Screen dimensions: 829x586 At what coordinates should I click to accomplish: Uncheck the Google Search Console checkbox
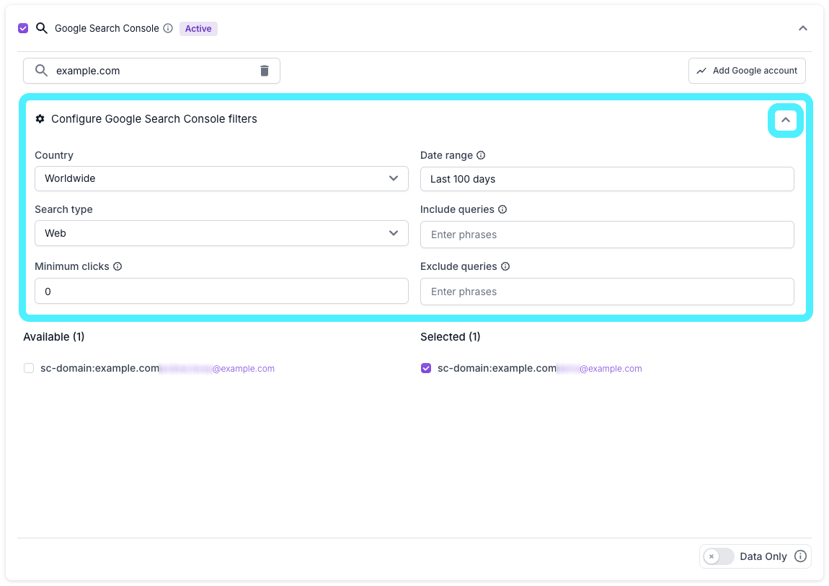(23, 28)
